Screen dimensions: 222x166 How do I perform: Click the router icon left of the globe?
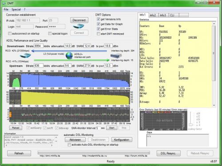(25, 55)
